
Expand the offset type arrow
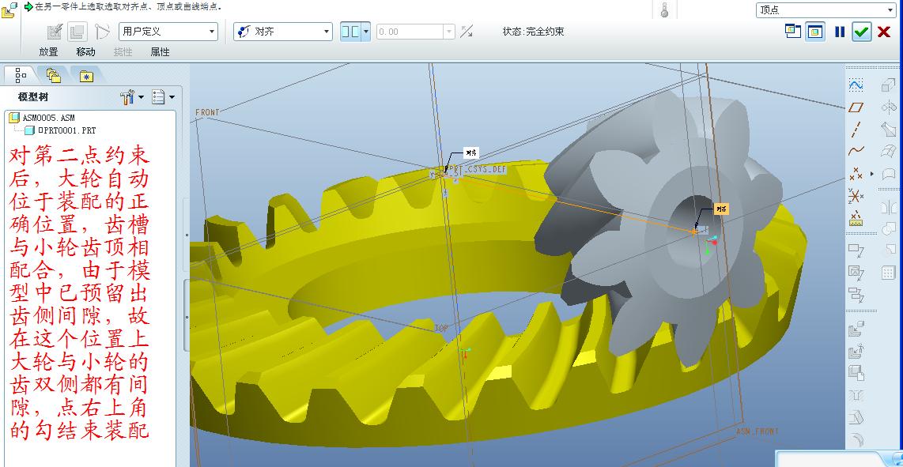[365, 32]
